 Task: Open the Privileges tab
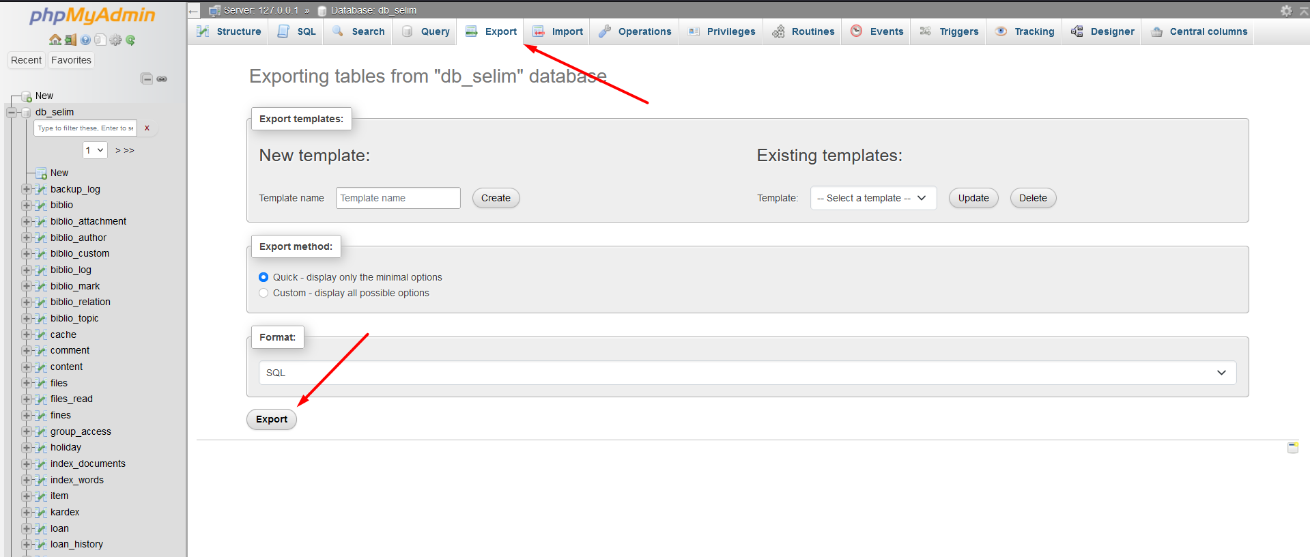[x=722, y=31]
